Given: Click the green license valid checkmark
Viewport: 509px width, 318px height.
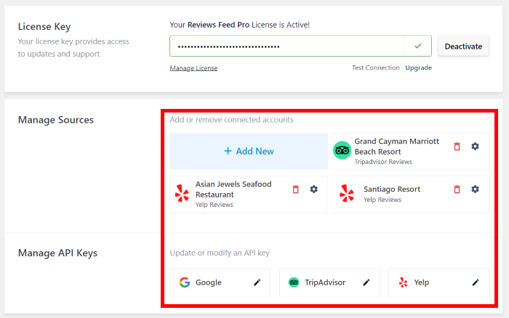Looking at the screenshot, I should tap(417, 46).
